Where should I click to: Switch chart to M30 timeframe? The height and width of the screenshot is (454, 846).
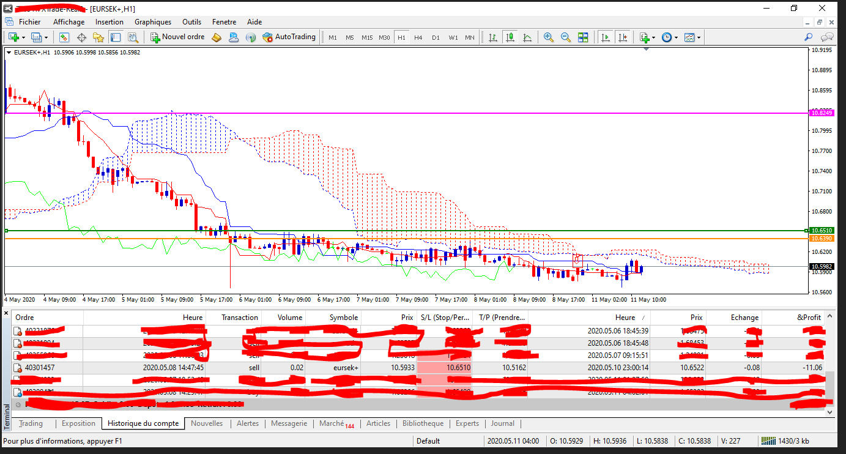(384, 37)
